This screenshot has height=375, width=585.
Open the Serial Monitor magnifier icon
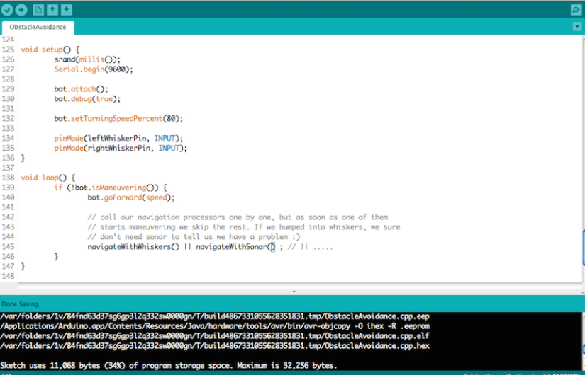tap(575, 10)
